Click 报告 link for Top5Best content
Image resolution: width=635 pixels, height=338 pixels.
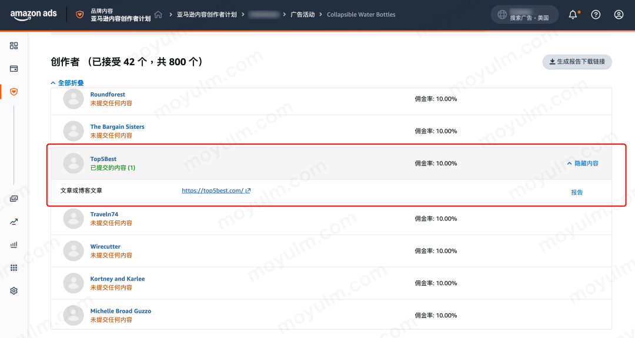click(x=577, y=193)
